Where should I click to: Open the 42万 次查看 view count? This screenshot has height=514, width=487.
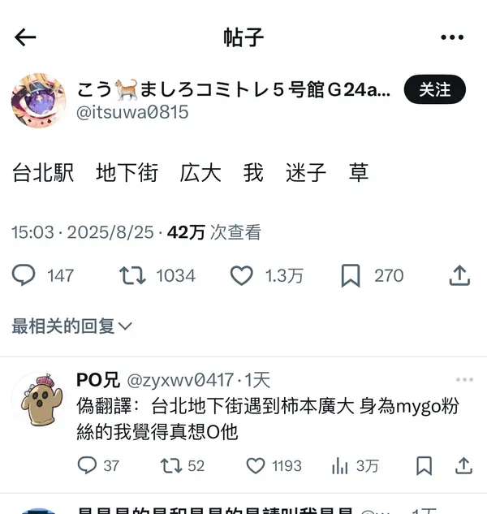point(214,232)
